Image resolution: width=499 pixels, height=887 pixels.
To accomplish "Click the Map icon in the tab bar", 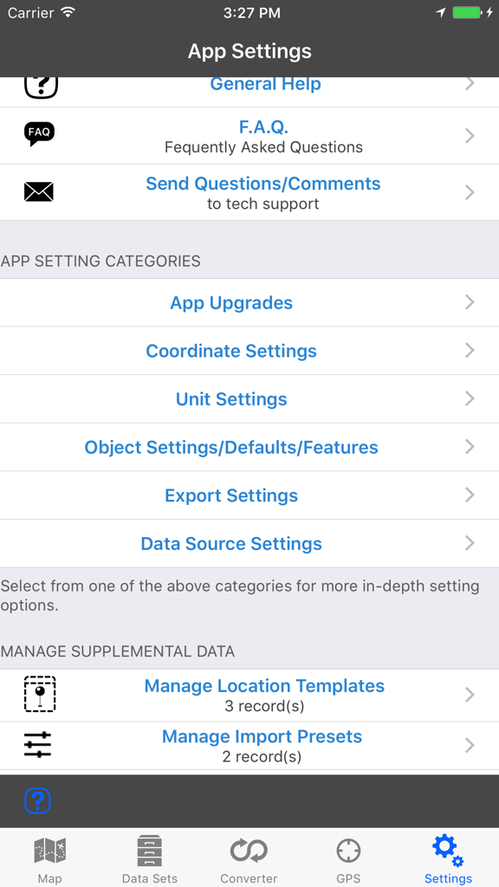I will pyautogui.click(x=49, y=851).
